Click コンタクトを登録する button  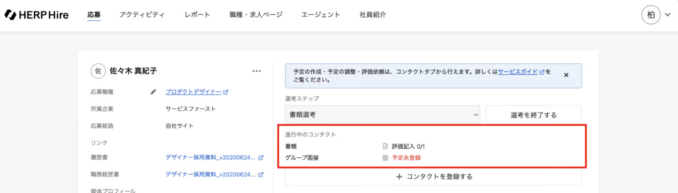(x=434, y=176)
